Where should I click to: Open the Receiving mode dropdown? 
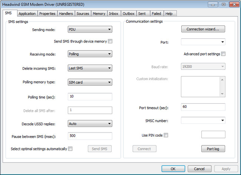pos(90,54)
